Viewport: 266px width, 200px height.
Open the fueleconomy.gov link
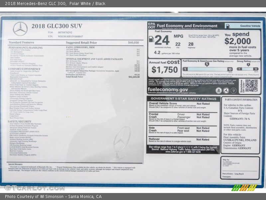point(168,90)
